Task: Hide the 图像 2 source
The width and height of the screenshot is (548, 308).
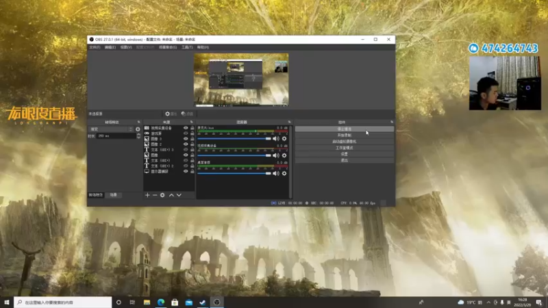Action: [186, 144]
